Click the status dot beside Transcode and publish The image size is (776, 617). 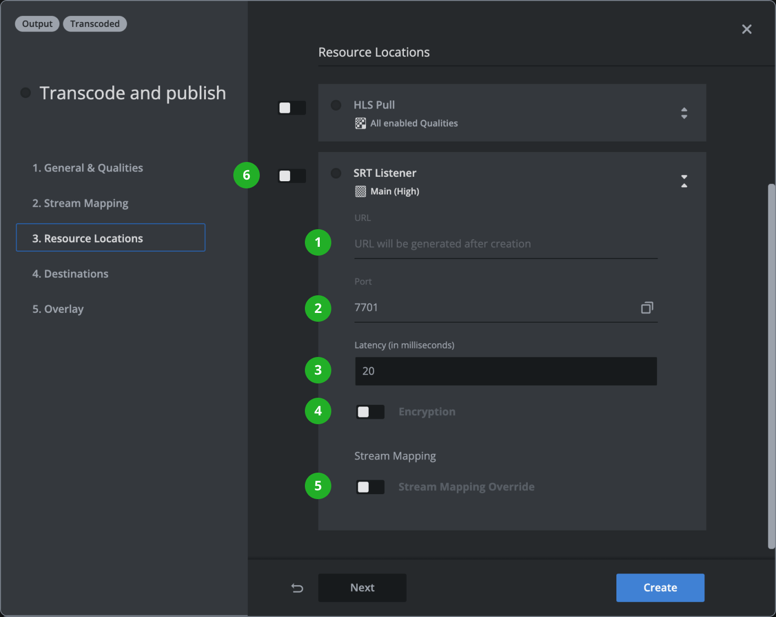click(25, 93)
